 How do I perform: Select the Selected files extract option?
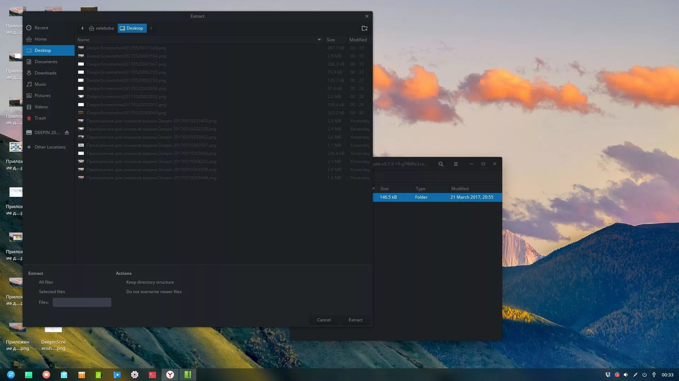52,292
